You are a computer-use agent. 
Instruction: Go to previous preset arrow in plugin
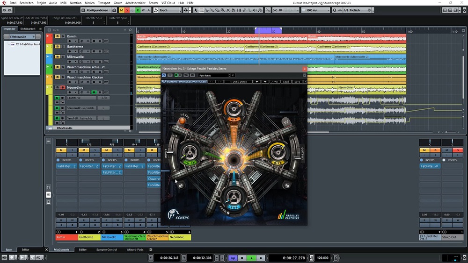[256, 82]
